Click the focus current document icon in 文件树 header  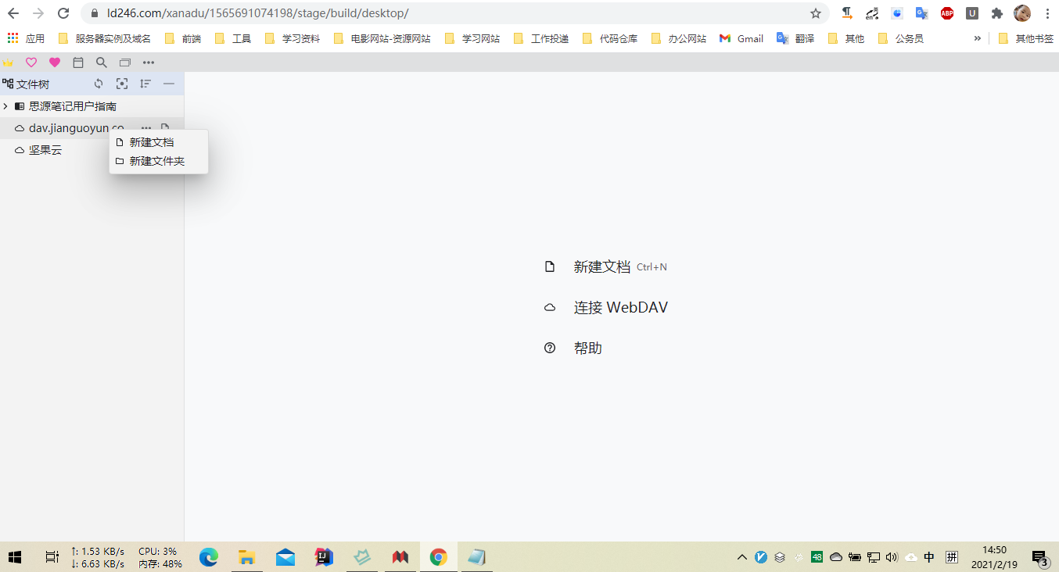pyautogui.click(x=121, y=84)
